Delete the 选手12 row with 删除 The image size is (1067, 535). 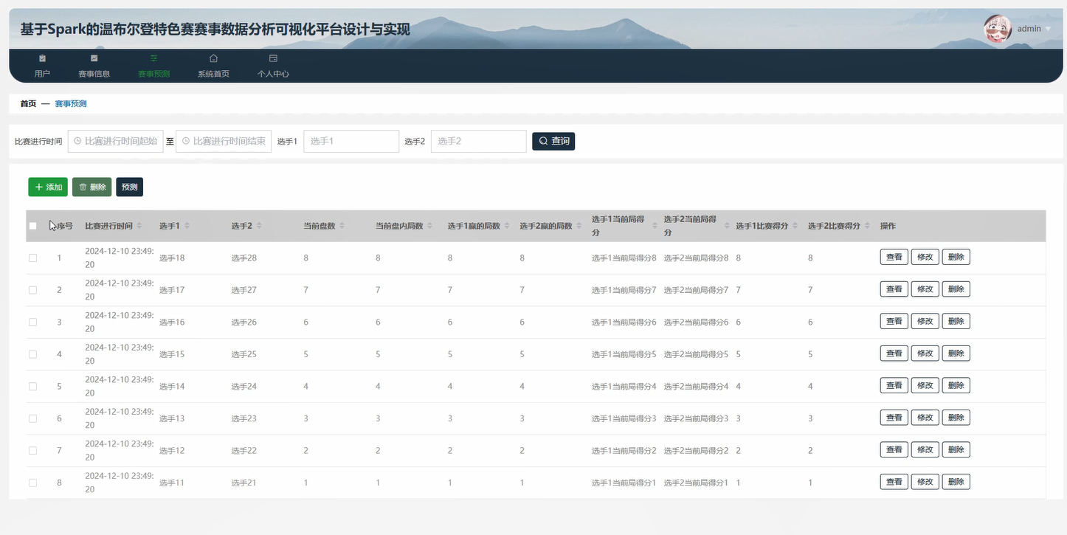click(956, 449)
